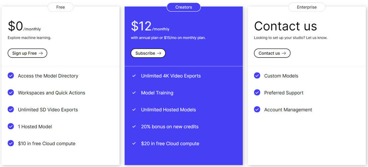This screenshot has width=368, height=167.
Task: Select the Creators plan pill label
Action: (184, 7)
